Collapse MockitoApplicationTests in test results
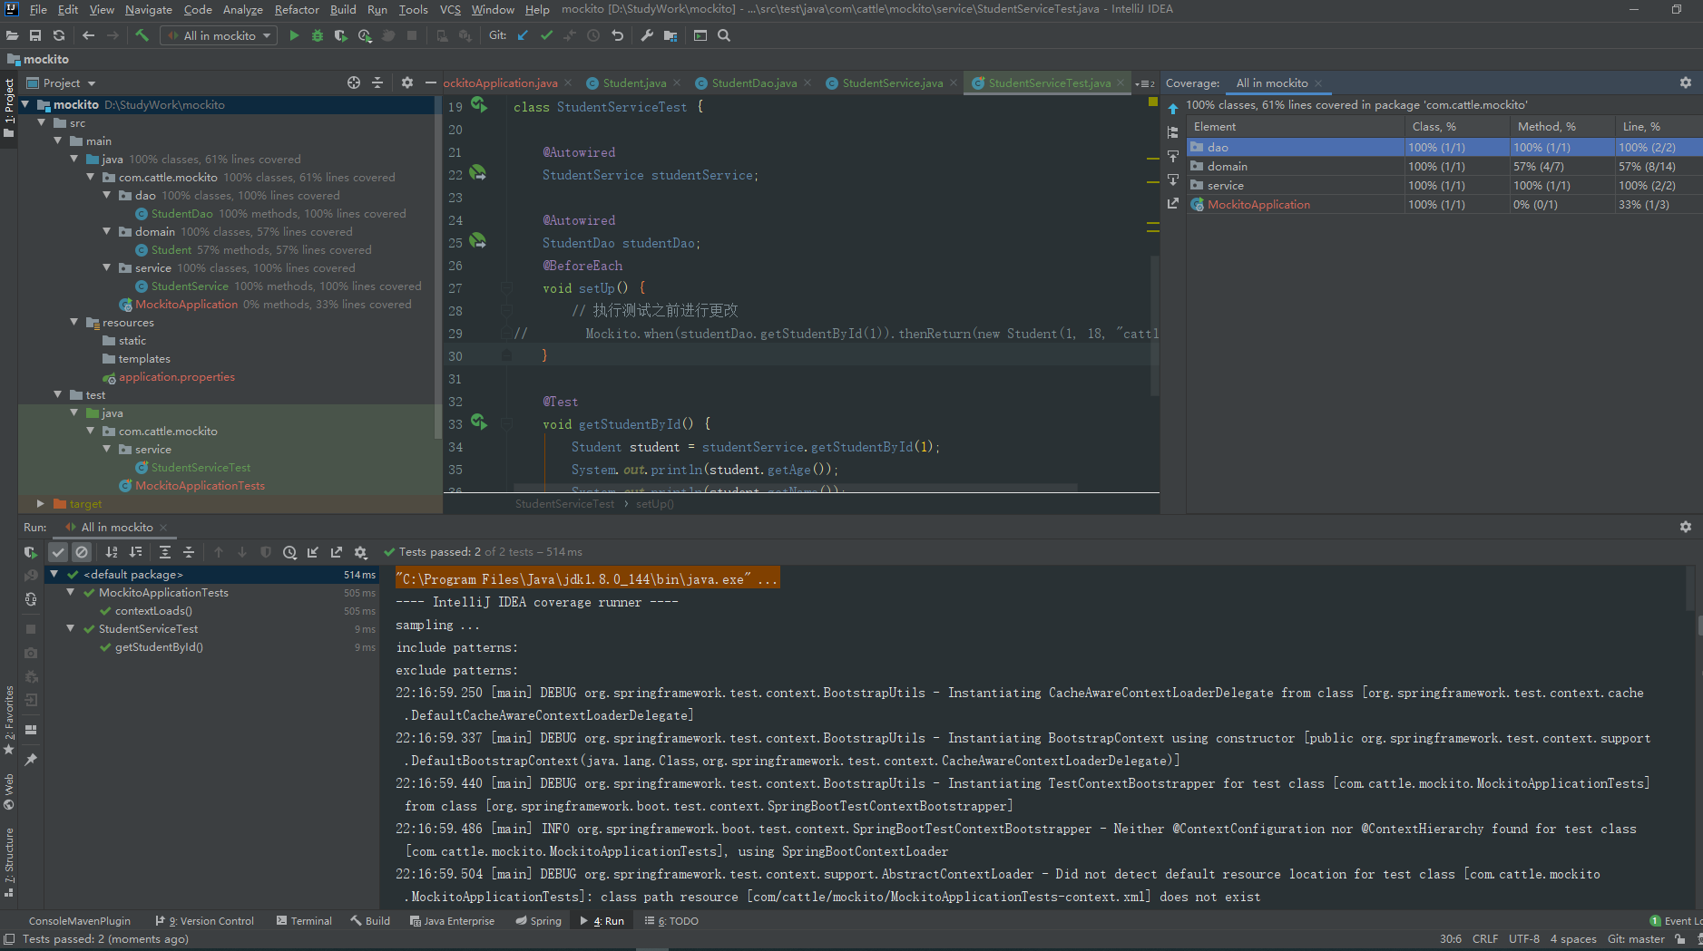1703x951 pixels. coord(71,593)
